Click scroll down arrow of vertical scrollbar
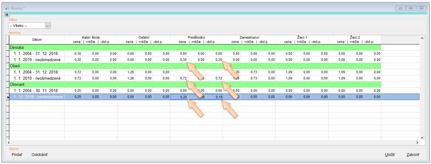431x164 pixels. [x=422, y=137]
